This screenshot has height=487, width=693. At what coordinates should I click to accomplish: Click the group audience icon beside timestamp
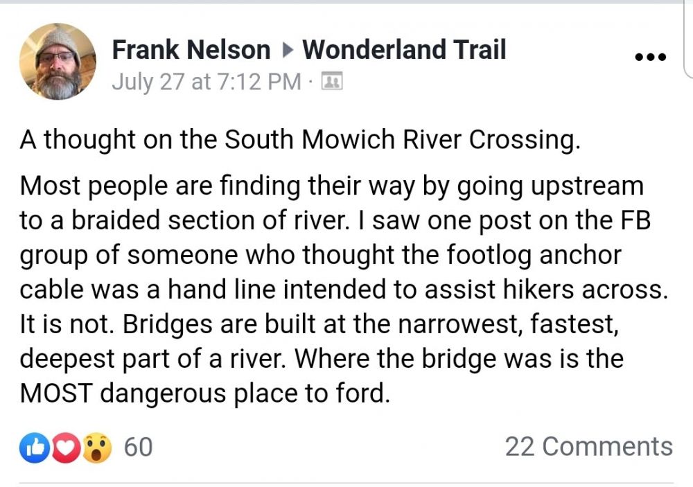[x=333, y=82]
